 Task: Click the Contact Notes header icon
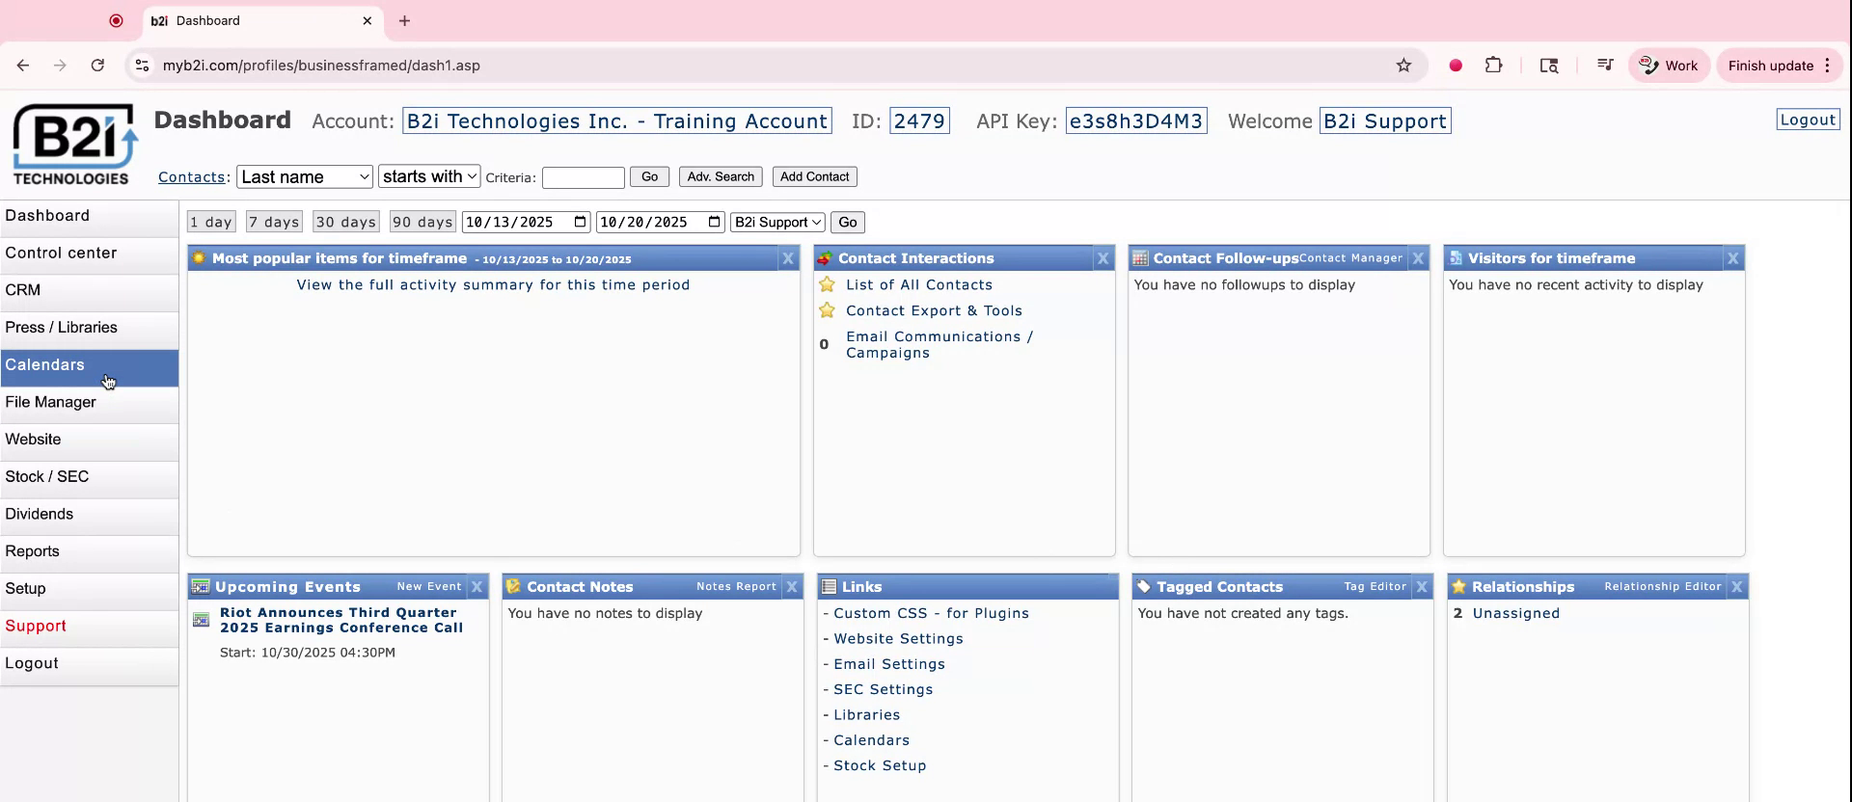(513, 586)
